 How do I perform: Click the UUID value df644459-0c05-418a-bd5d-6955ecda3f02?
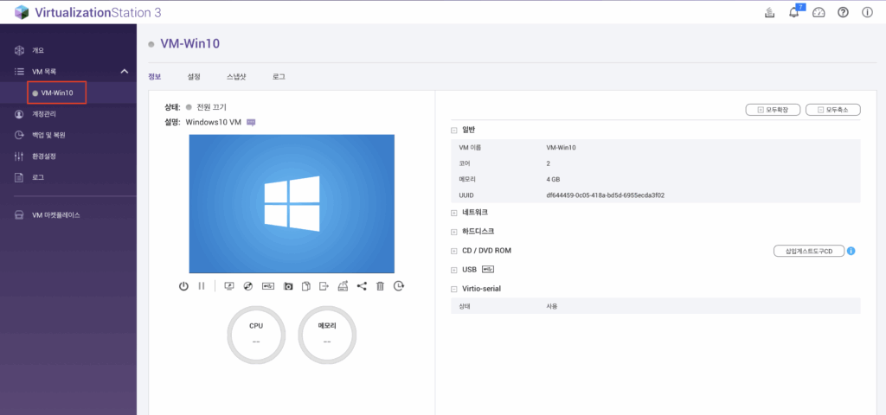coord(605,195)
